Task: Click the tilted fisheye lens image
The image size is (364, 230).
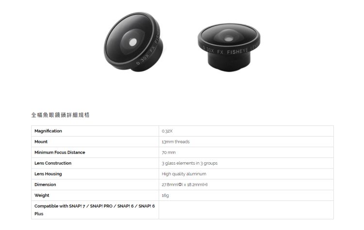Action: tap(133, 42)
